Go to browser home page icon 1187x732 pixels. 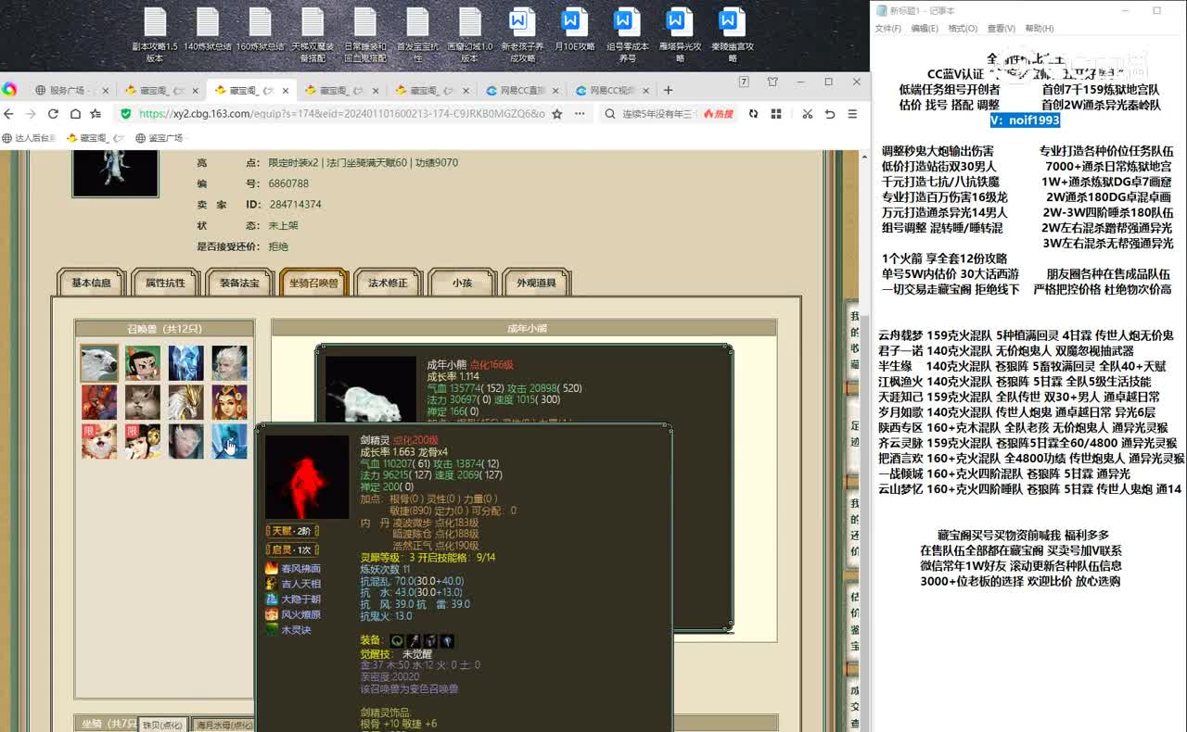[75, 114]
